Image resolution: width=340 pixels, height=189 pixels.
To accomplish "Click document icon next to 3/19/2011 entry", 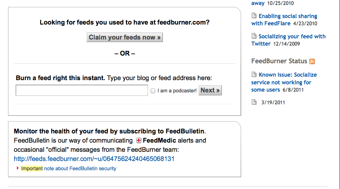I will 254,102.
